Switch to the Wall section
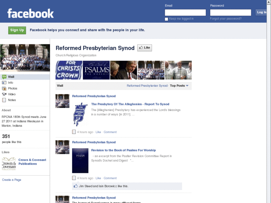 point(25,77)
